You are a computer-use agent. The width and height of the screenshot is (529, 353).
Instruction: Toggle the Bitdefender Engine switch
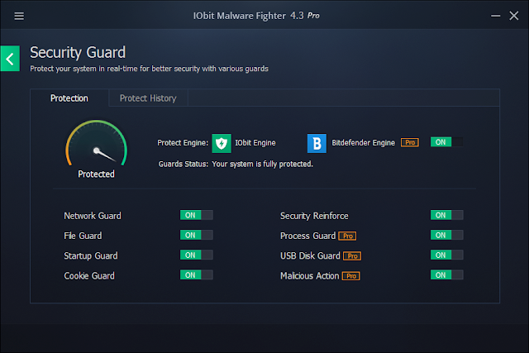[x=446, y=142]
